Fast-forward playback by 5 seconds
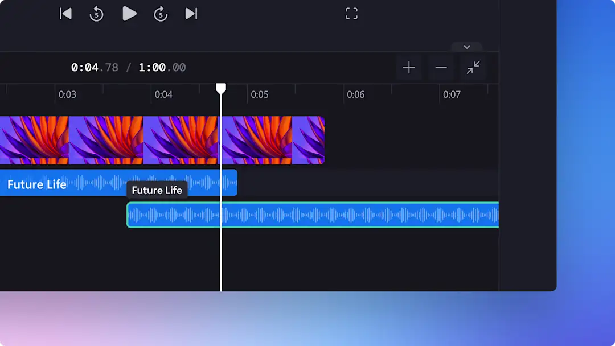Viewport: 615px width, 346px height. click(161, 14)
